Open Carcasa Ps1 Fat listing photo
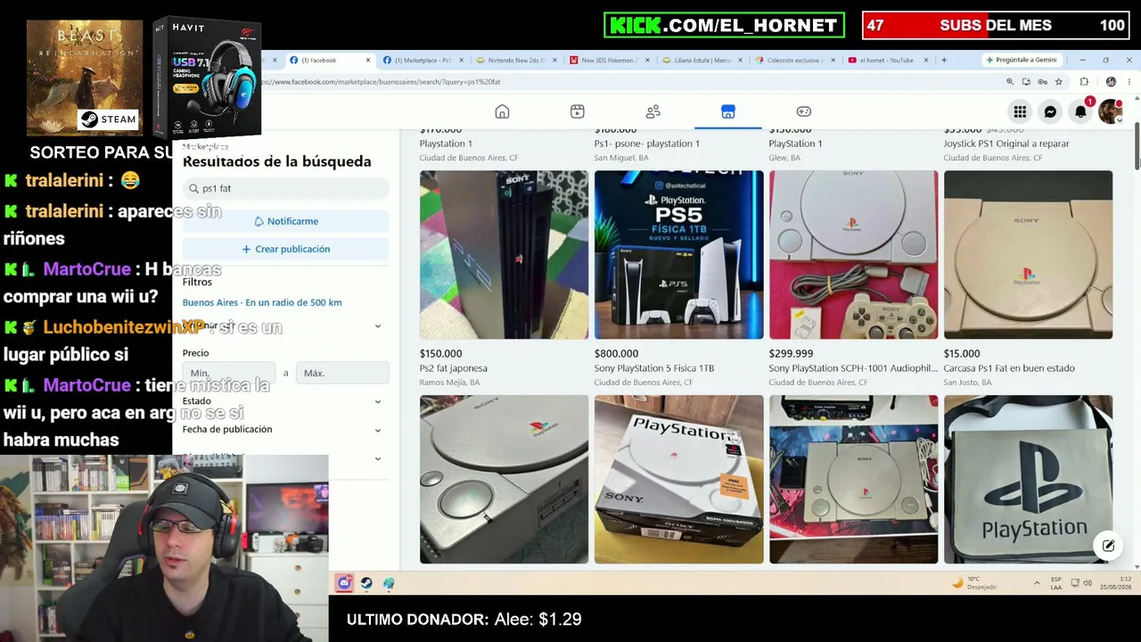 pyautogui.click(x=1028, y=255)
